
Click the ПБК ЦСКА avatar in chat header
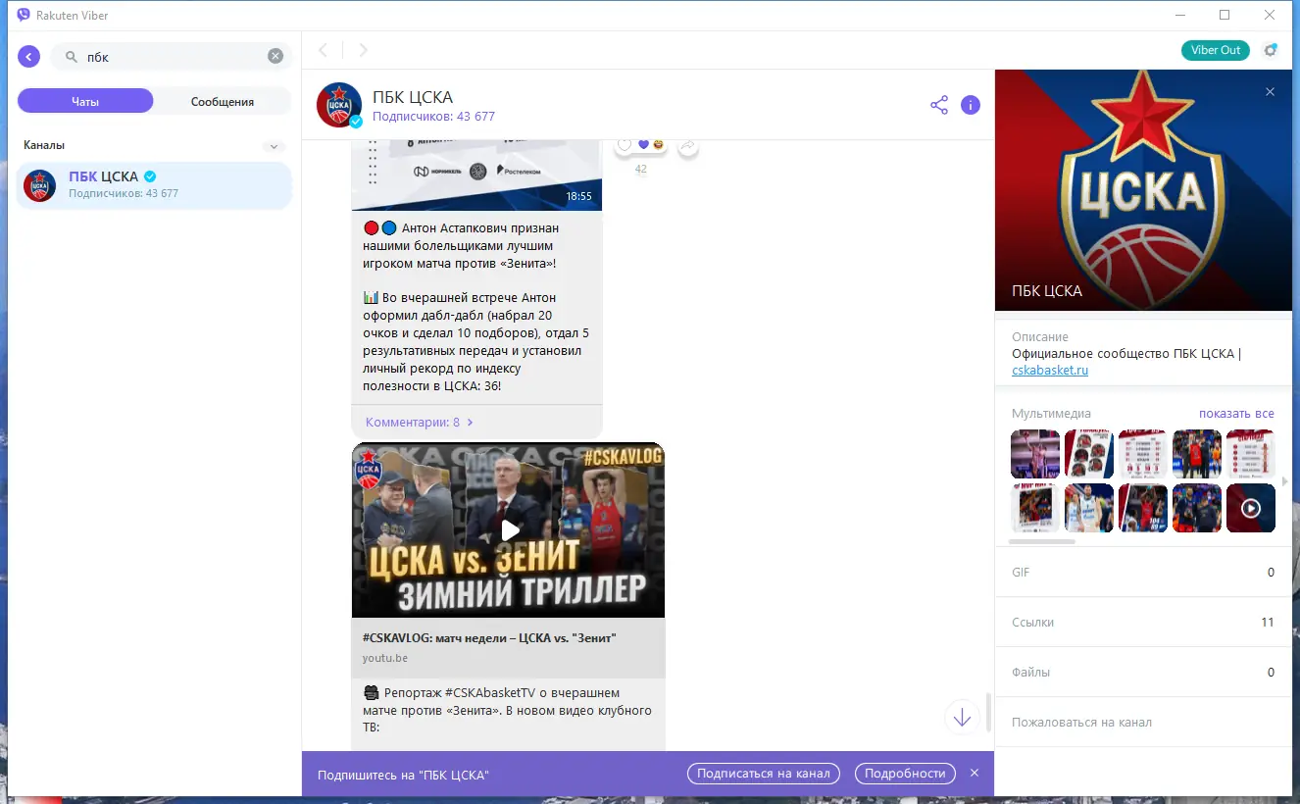pyautogui.click(x=338, y=105)
